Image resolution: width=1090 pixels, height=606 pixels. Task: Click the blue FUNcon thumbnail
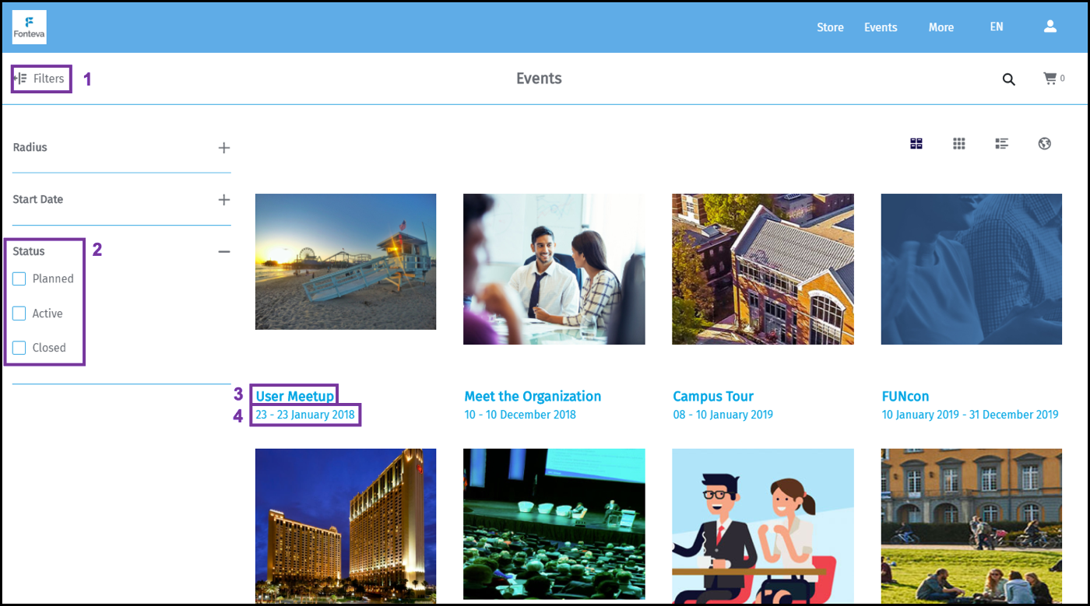[x=972, y=268]
